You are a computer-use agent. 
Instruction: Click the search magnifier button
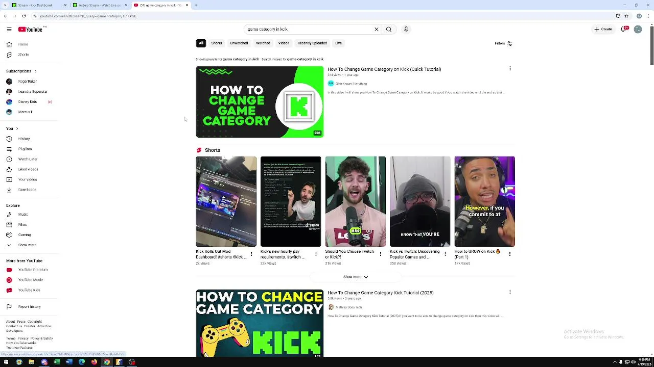[389, 29]
